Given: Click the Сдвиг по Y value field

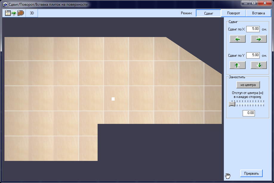Looking at the screenshot, I should [x=253, y=55].
